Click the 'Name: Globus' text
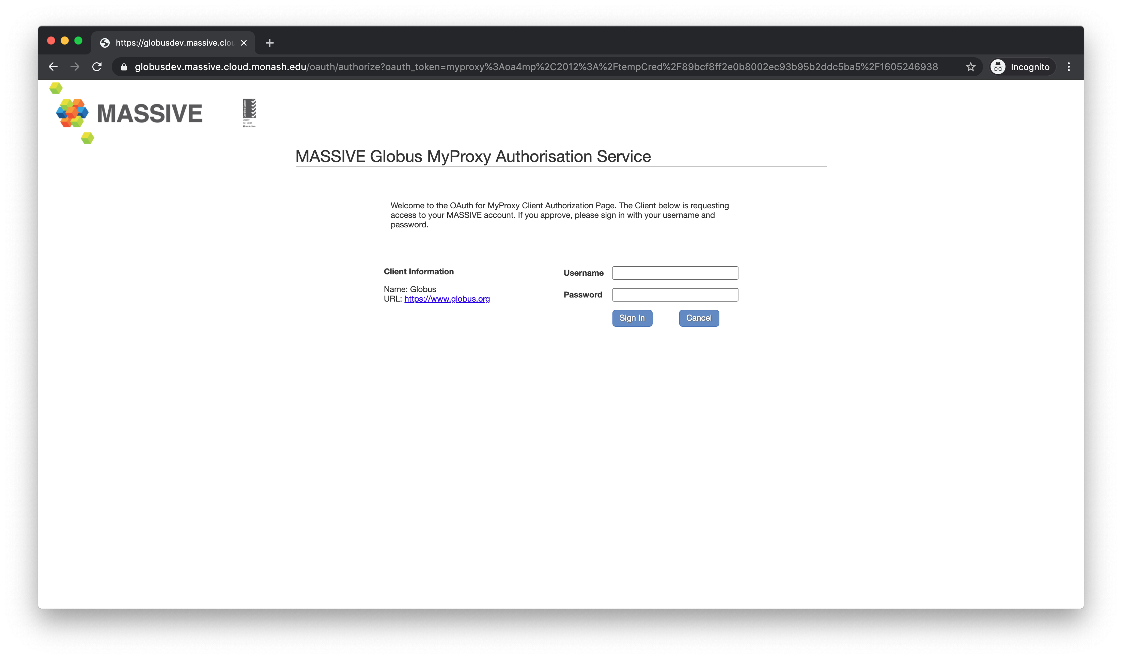 pyautogui.click(x=410, y=289)
